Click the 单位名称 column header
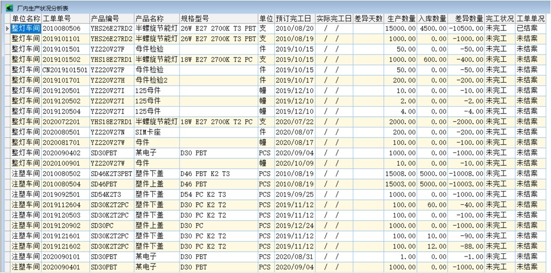 [x=26, y=19]
